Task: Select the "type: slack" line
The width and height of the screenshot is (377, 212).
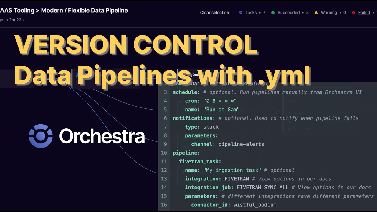Action: point(199,127)
